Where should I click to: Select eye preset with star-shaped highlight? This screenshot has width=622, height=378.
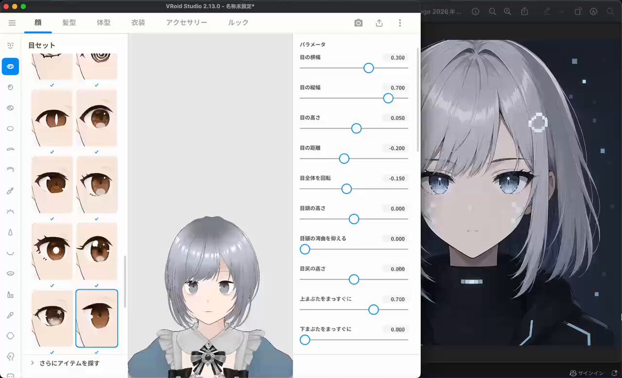(52, 318)
